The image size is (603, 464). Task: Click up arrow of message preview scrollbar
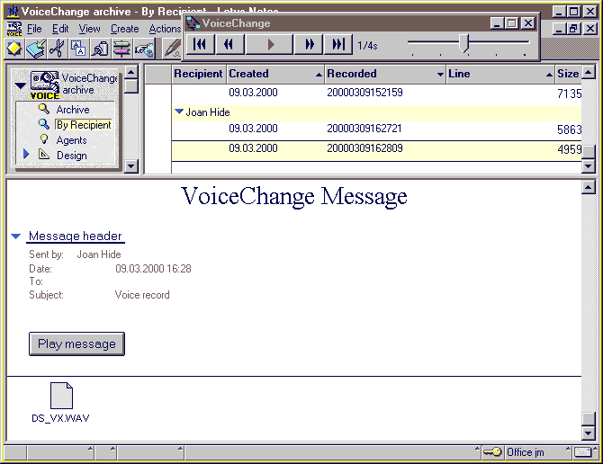point(589,187)
